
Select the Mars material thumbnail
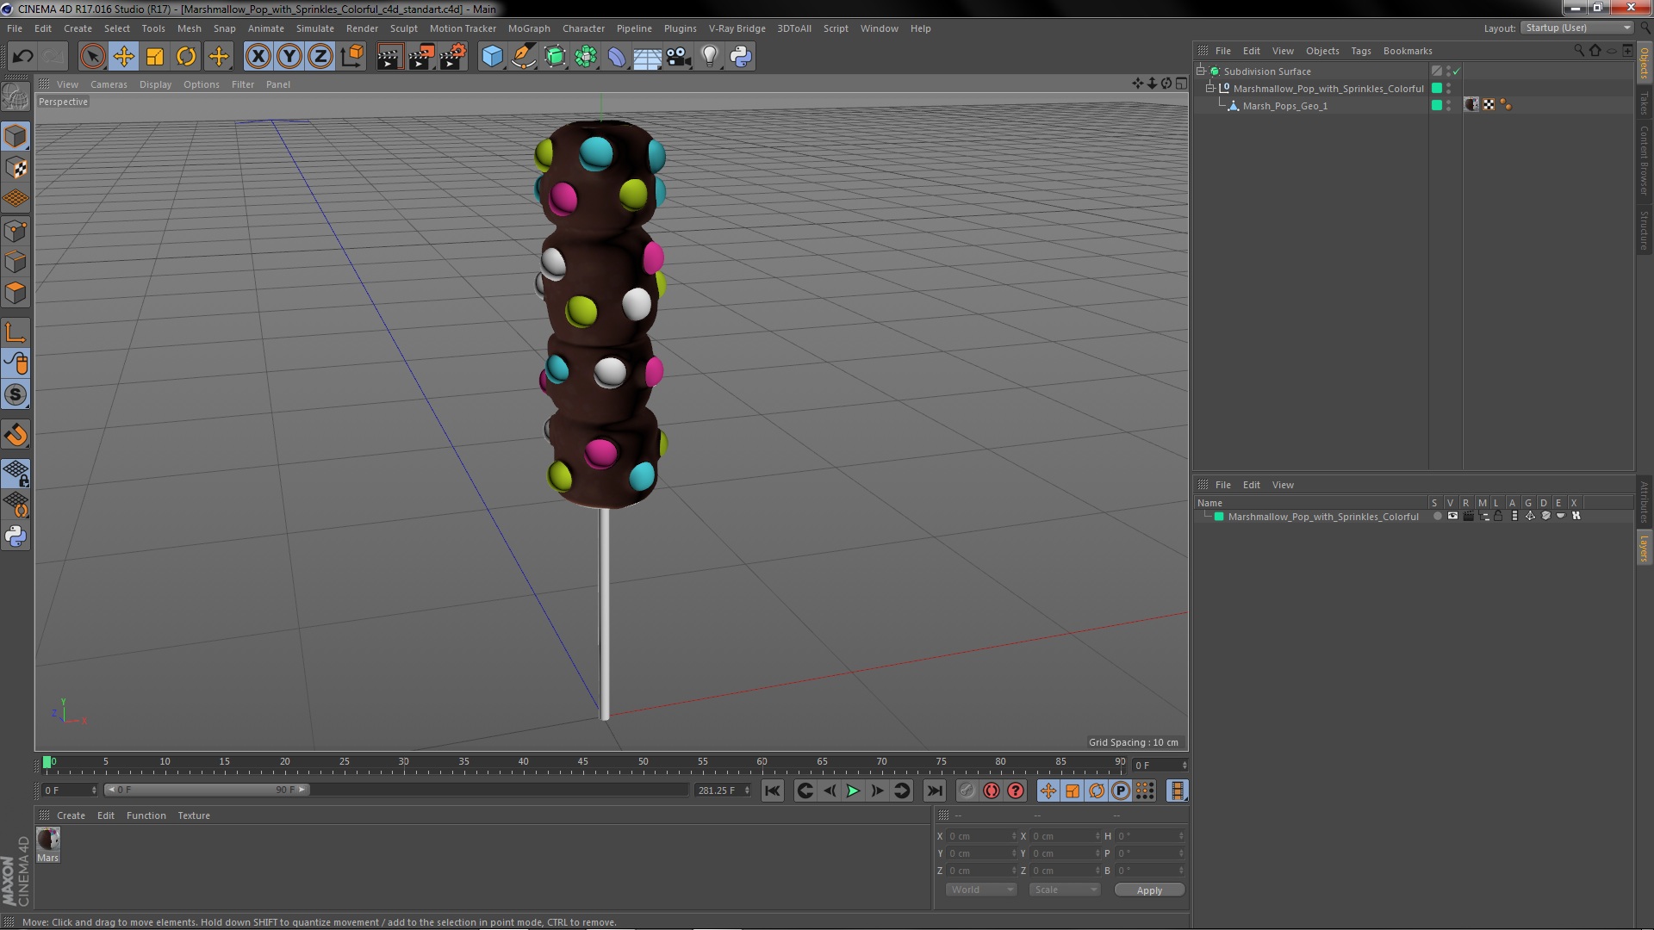[48, 840]
